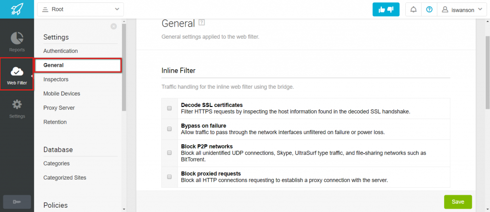Collapse the settings side panel
The image size is (490, 212).
113,26
